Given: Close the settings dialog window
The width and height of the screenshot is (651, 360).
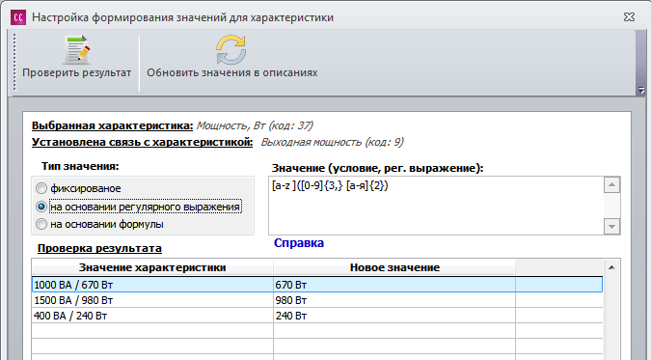Looking at the screenshot, I should pos(629,17).
